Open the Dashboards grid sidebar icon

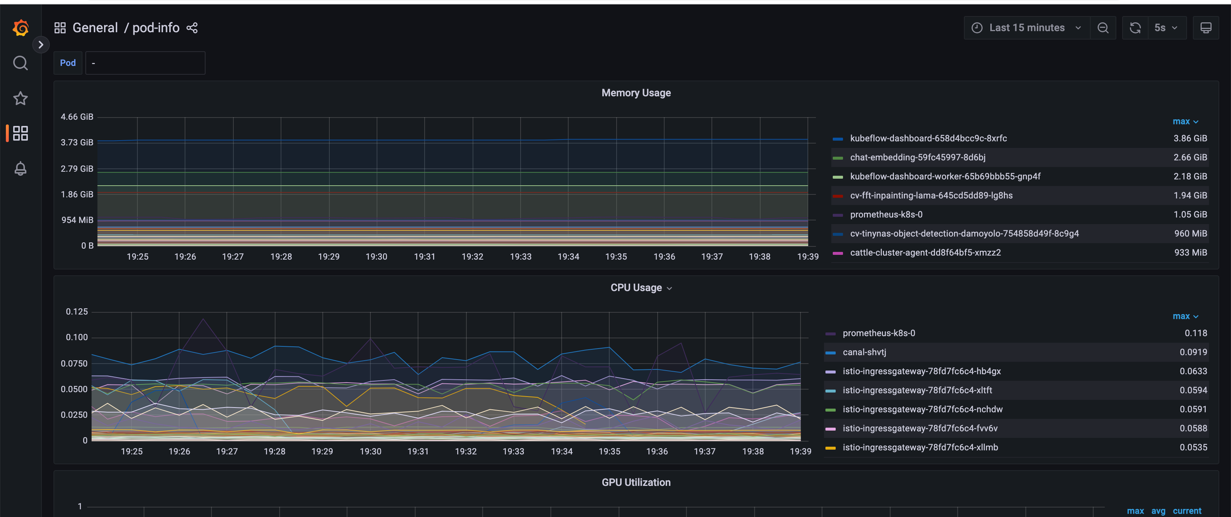point(21,133)
